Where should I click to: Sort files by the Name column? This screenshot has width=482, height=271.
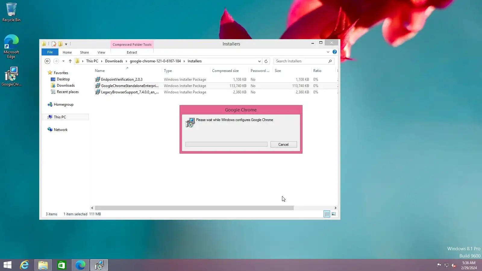click(x=100, y=71)
